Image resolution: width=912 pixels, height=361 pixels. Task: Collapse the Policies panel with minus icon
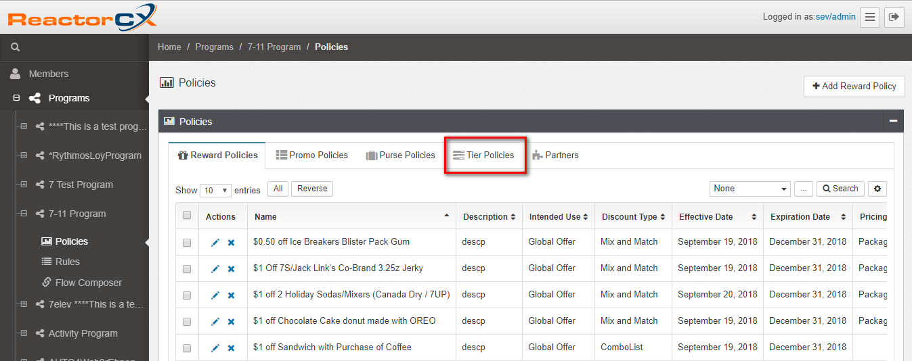893,121
